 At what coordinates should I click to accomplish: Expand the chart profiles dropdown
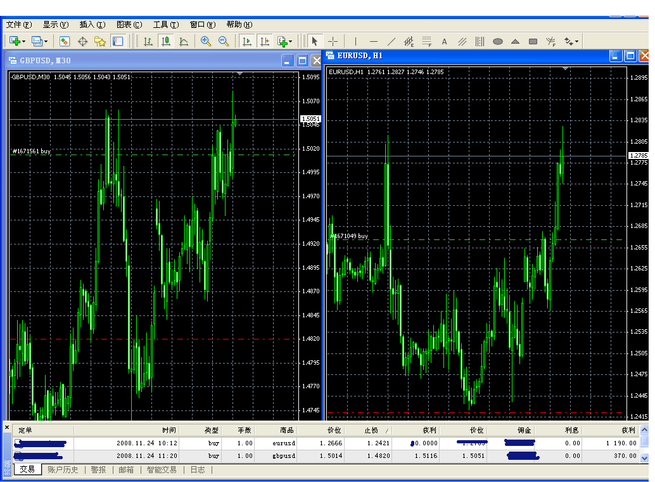46,42
